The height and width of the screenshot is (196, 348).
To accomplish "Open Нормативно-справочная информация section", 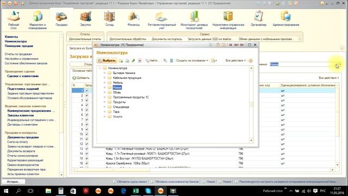I will coord(228,20).
